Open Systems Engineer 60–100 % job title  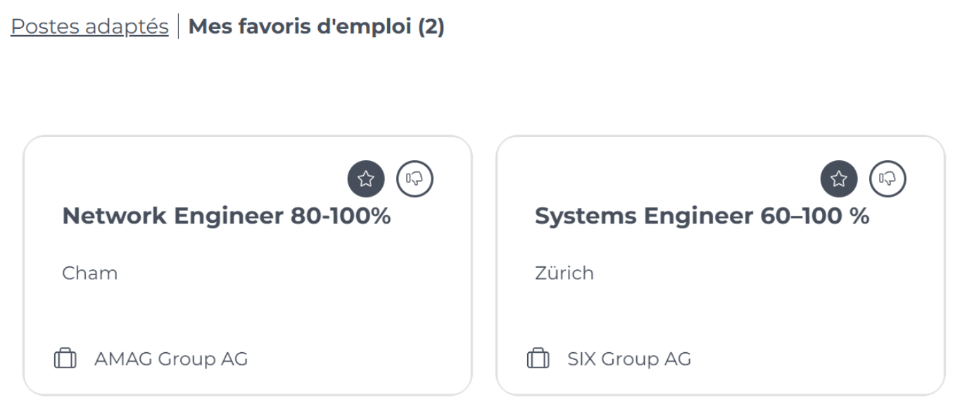pyautogui.click(x=702, y=216)
